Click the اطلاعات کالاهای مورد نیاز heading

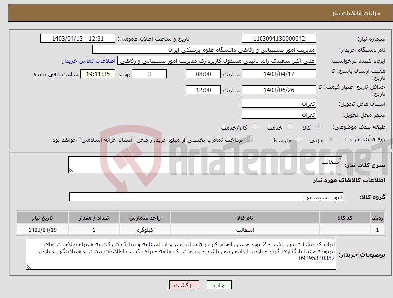point(349,180)
